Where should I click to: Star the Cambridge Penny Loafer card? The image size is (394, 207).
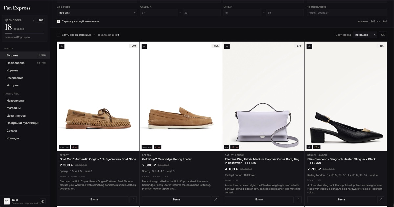click(x=144, y=47)
